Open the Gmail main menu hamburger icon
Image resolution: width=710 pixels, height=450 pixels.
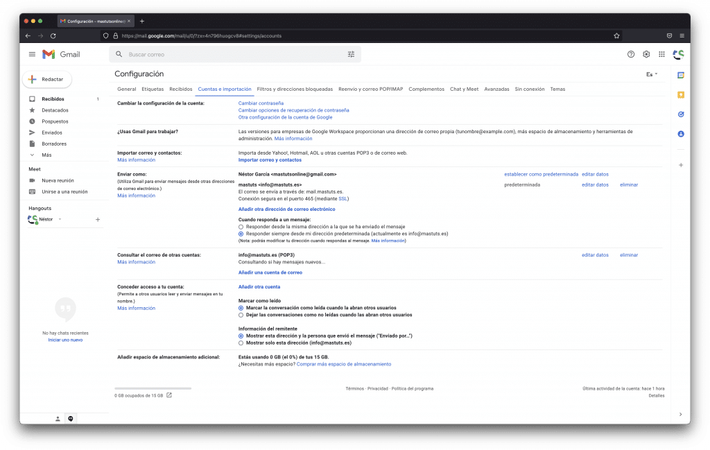pyautogui.click(x=32, y=54)
